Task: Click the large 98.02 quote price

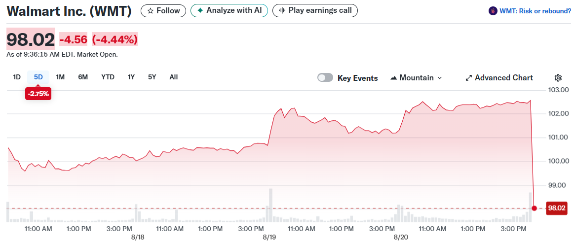Action: [31, 39]
